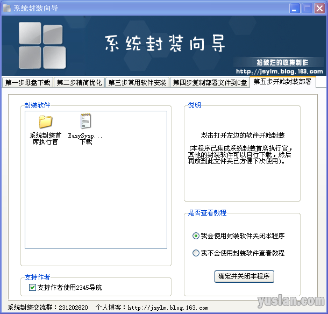328x314 pixels.
Task: Go to the 第三步常用软件安装 tab
Action: [137, 83]
